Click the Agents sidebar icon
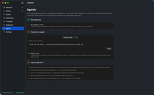This screenshot has height=95, width=154. point(4,28)
